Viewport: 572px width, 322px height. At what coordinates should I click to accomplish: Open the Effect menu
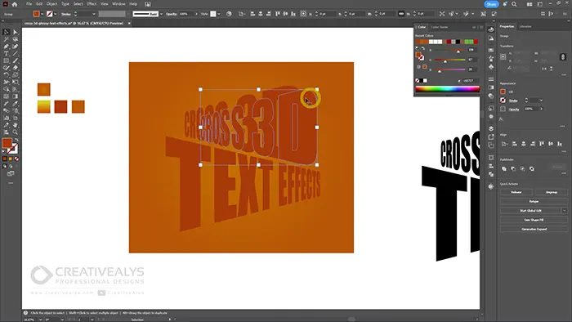92,4
